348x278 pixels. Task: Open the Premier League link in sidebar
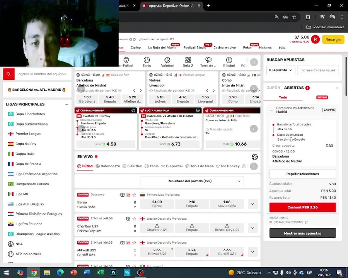tap(28, 134)
